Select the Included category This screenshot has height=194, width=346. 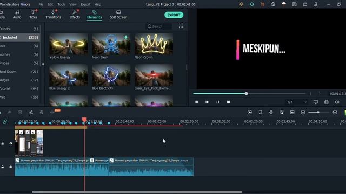coord(19,37)
